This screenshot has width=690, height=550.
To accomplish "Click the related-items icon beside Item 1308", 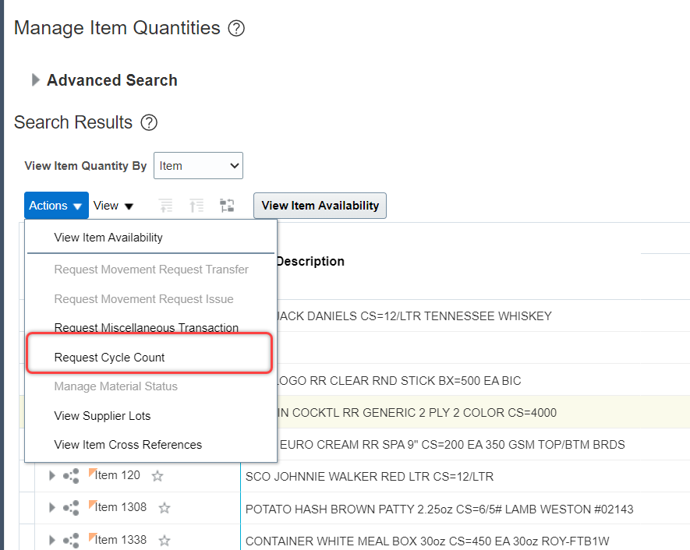I will click(x=71, y=507).
